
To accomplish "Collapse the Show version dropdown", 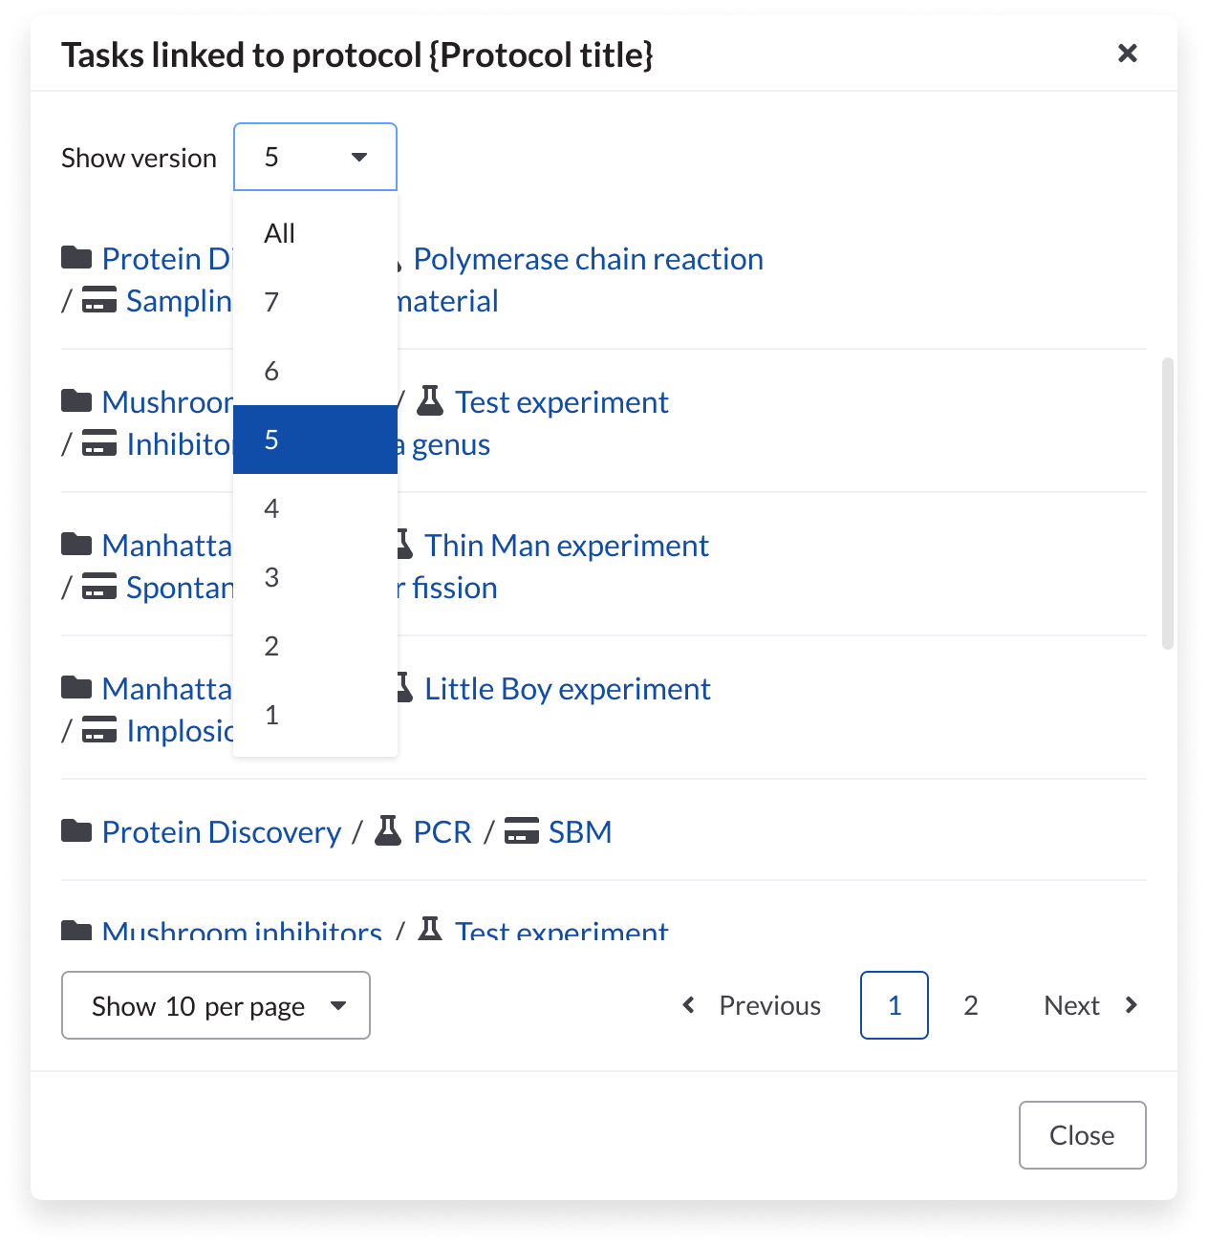I will coord(315,157).
